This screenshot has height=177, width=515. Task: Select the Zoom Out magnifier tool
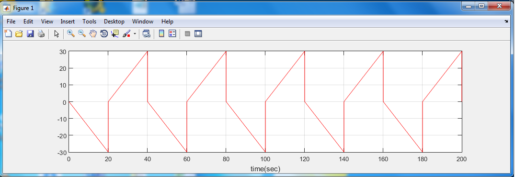82,33
